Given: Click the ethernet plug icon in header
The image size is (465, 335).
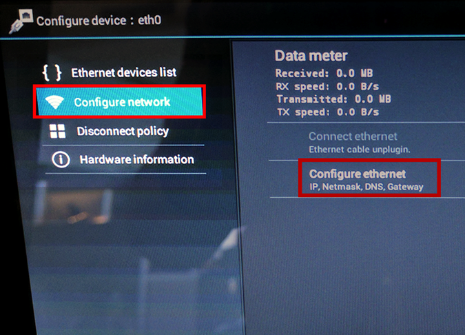Looking at the screenshot, I should click(x=21, y=21).
